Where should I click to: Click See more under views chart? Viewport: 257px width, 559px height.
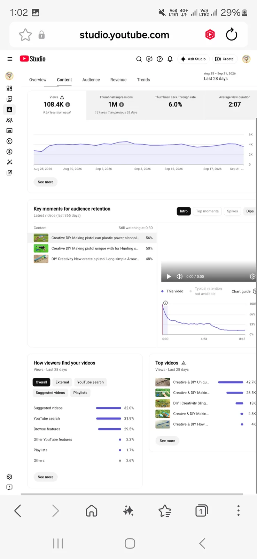46,182
